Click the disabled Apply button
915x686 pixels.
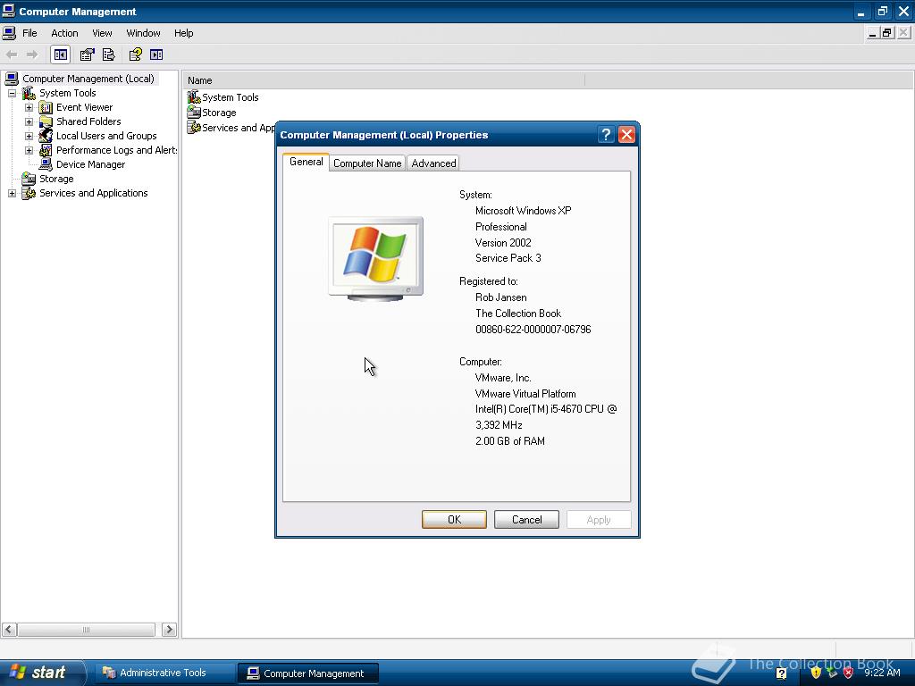coord(599,520)
